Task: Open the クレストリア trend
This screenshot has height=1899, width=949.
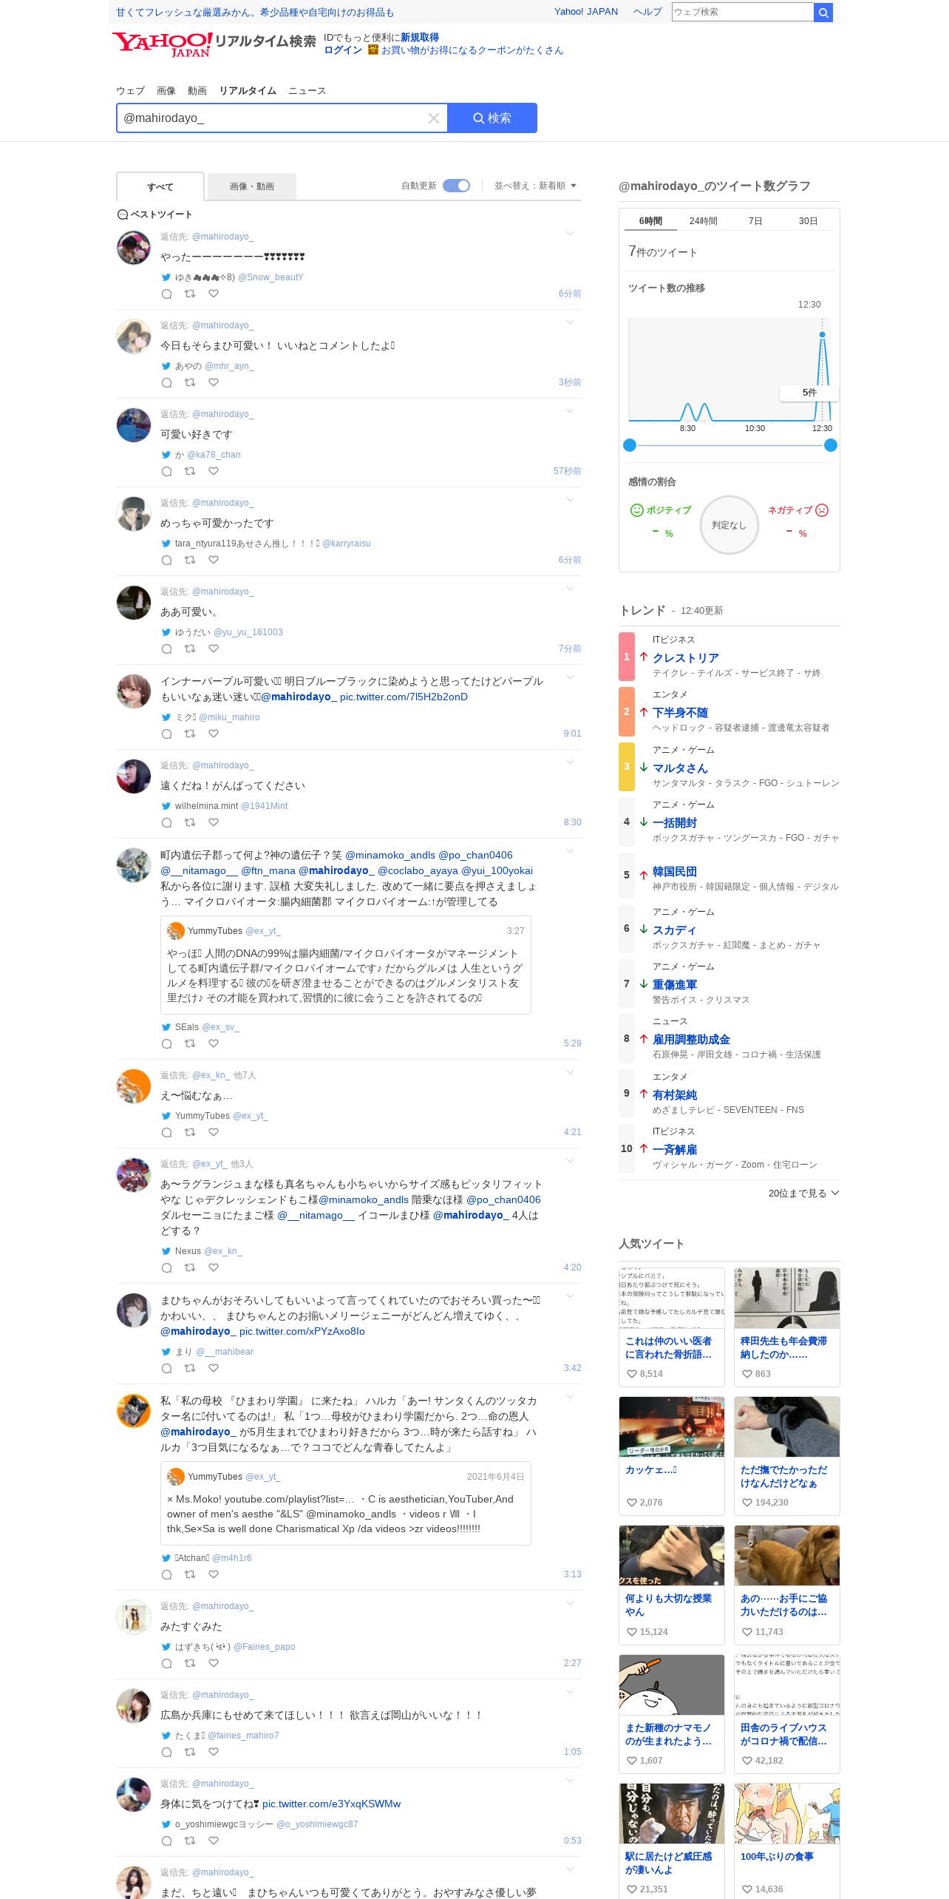Action: pyautogui.click(x=686, y=657)
